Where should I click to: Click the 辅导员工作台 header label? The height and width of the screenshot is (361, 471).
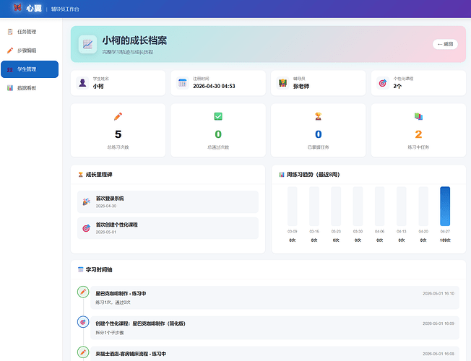65,9
